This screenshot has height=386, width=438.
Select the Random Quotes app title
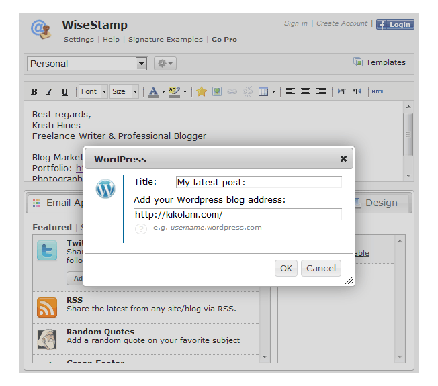coord(101,332)
